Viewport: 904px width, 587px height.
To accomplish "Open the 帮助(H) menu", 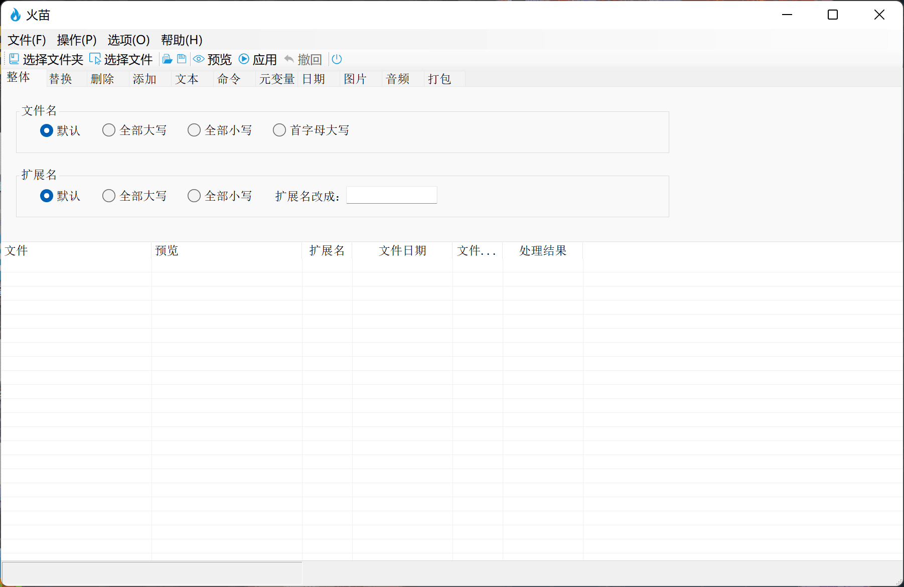I will pos(182,40).
